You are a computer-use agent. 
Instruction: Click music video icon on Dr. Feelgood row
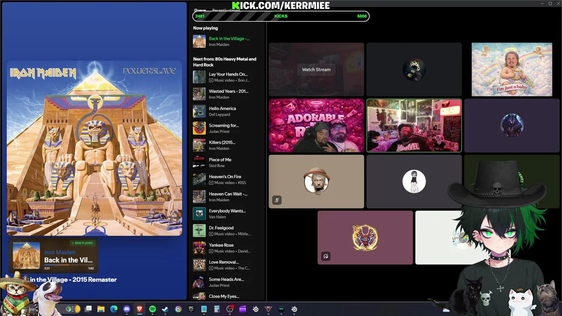[x=211, y=234]
